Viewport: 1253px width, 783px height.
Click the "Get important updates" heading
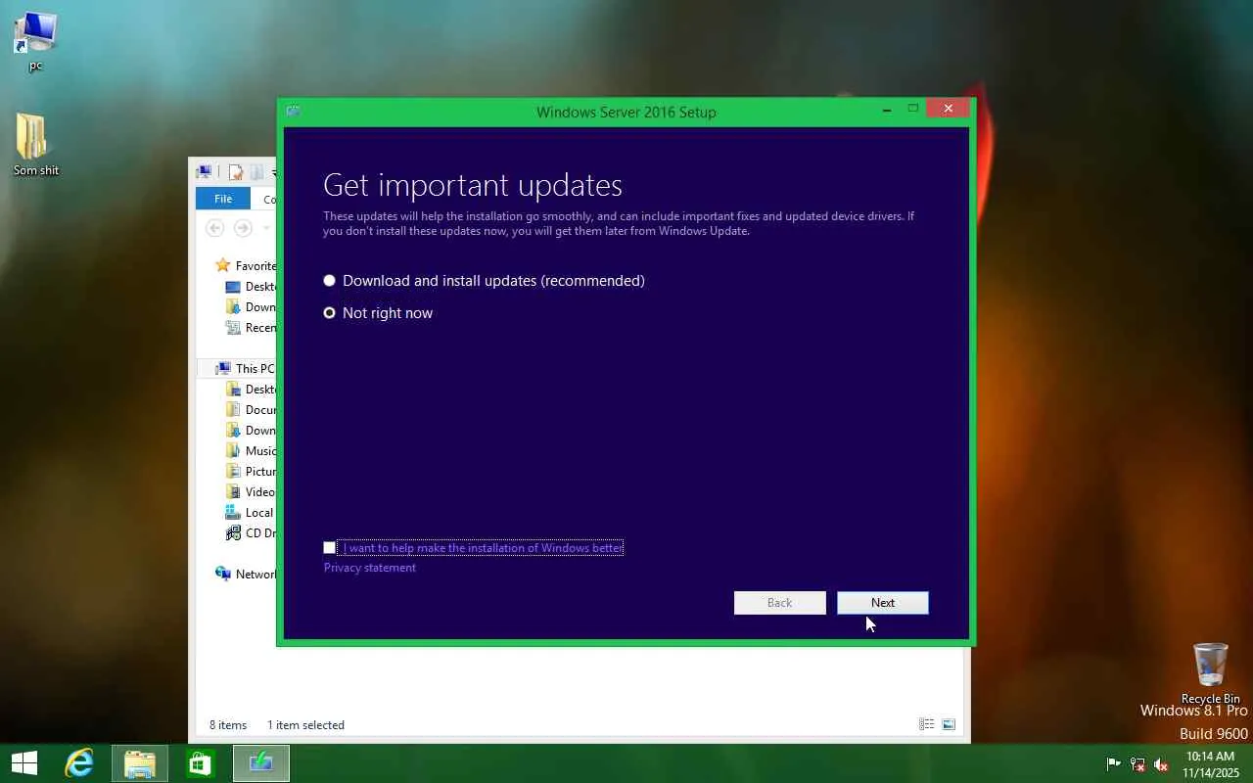[x=473, y=185]
